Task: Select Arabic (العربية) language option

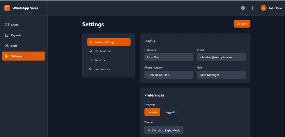Action: pos(170,112)
